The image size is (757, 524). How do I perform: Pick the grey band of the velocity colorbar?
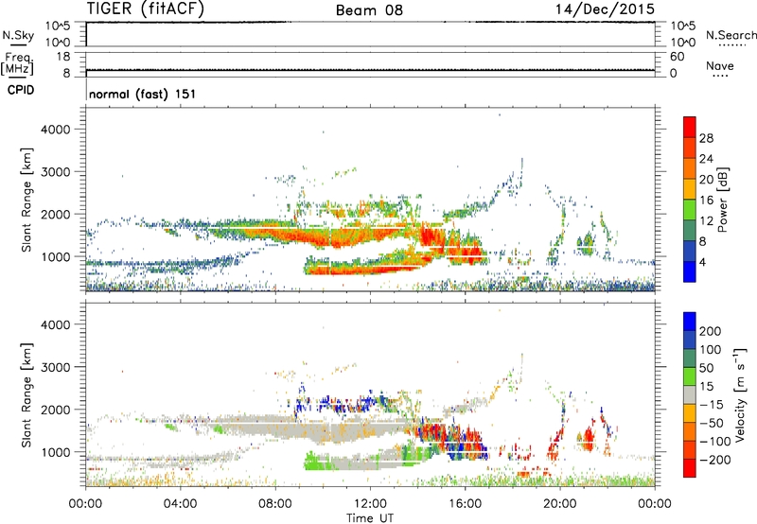tap(690, 394)
